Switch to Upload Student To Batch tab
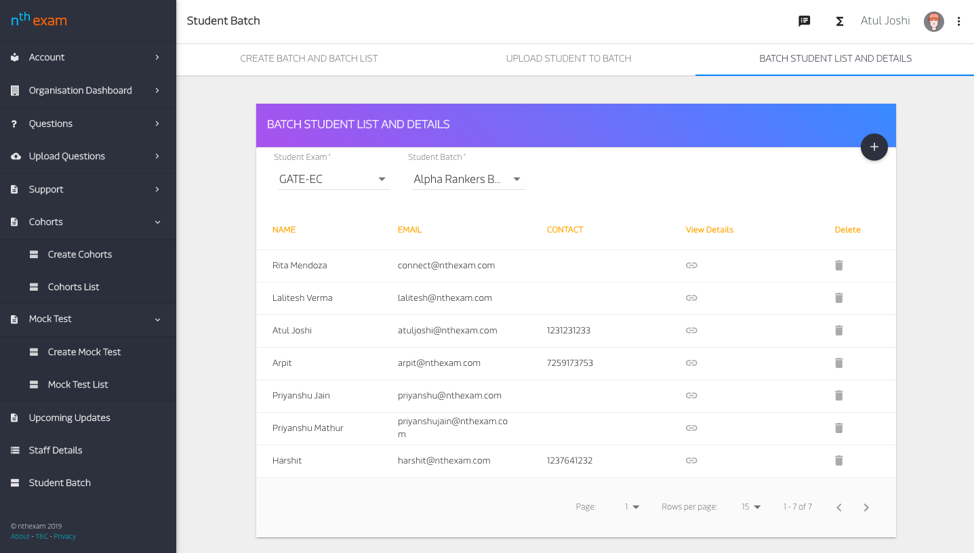974x553 pixels. coord(568,58)
